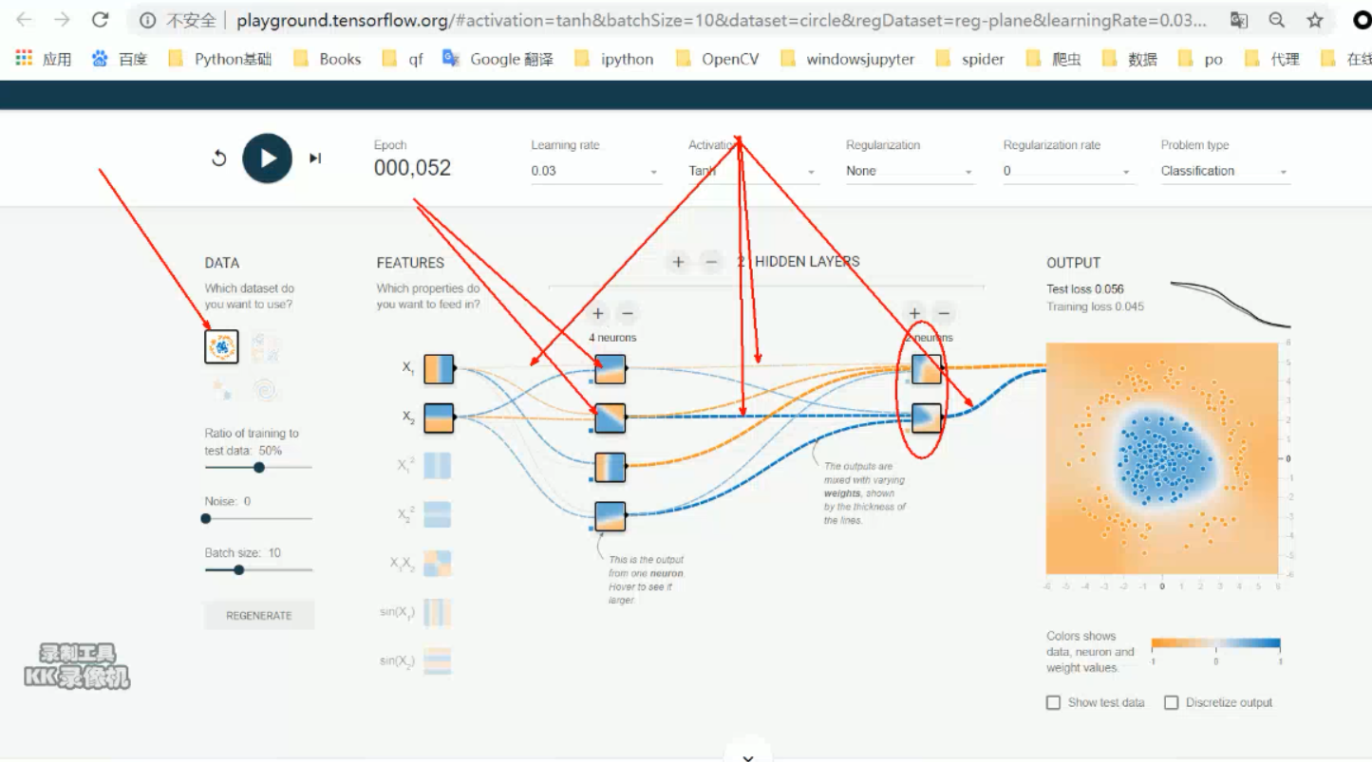1372x762 pixels.
Task: Enable the X1 squared feature
Action: (x=438, y=466)
